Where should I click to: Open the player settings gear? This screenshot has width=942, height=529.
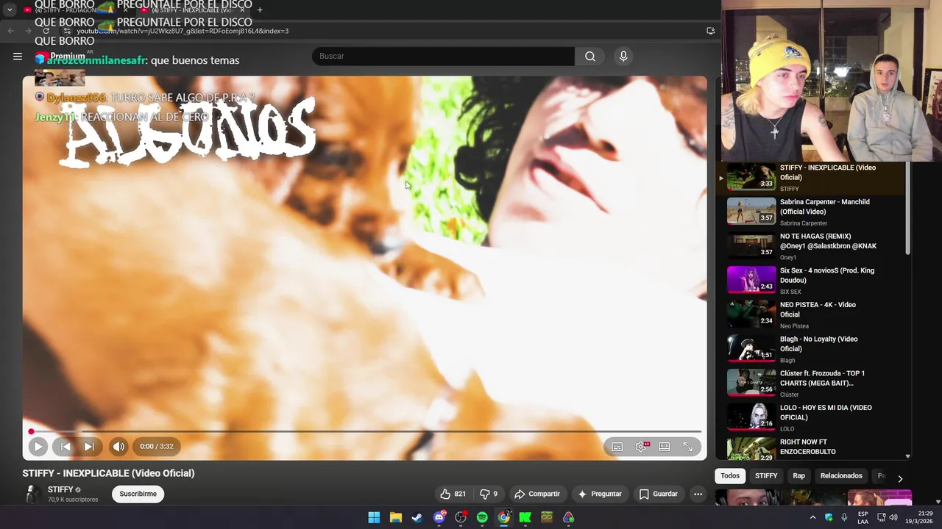[x=641, y=447]
